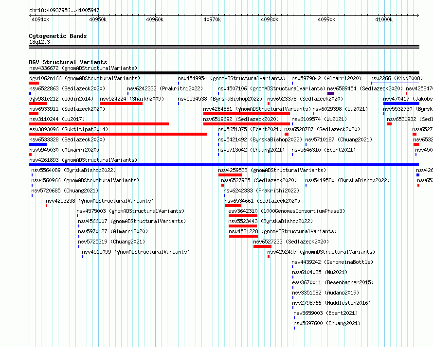The height and width of the screenshot is (347, 433).
Task: Click nsv4252497 gnomAD variant label
Action: click(321, 252)
